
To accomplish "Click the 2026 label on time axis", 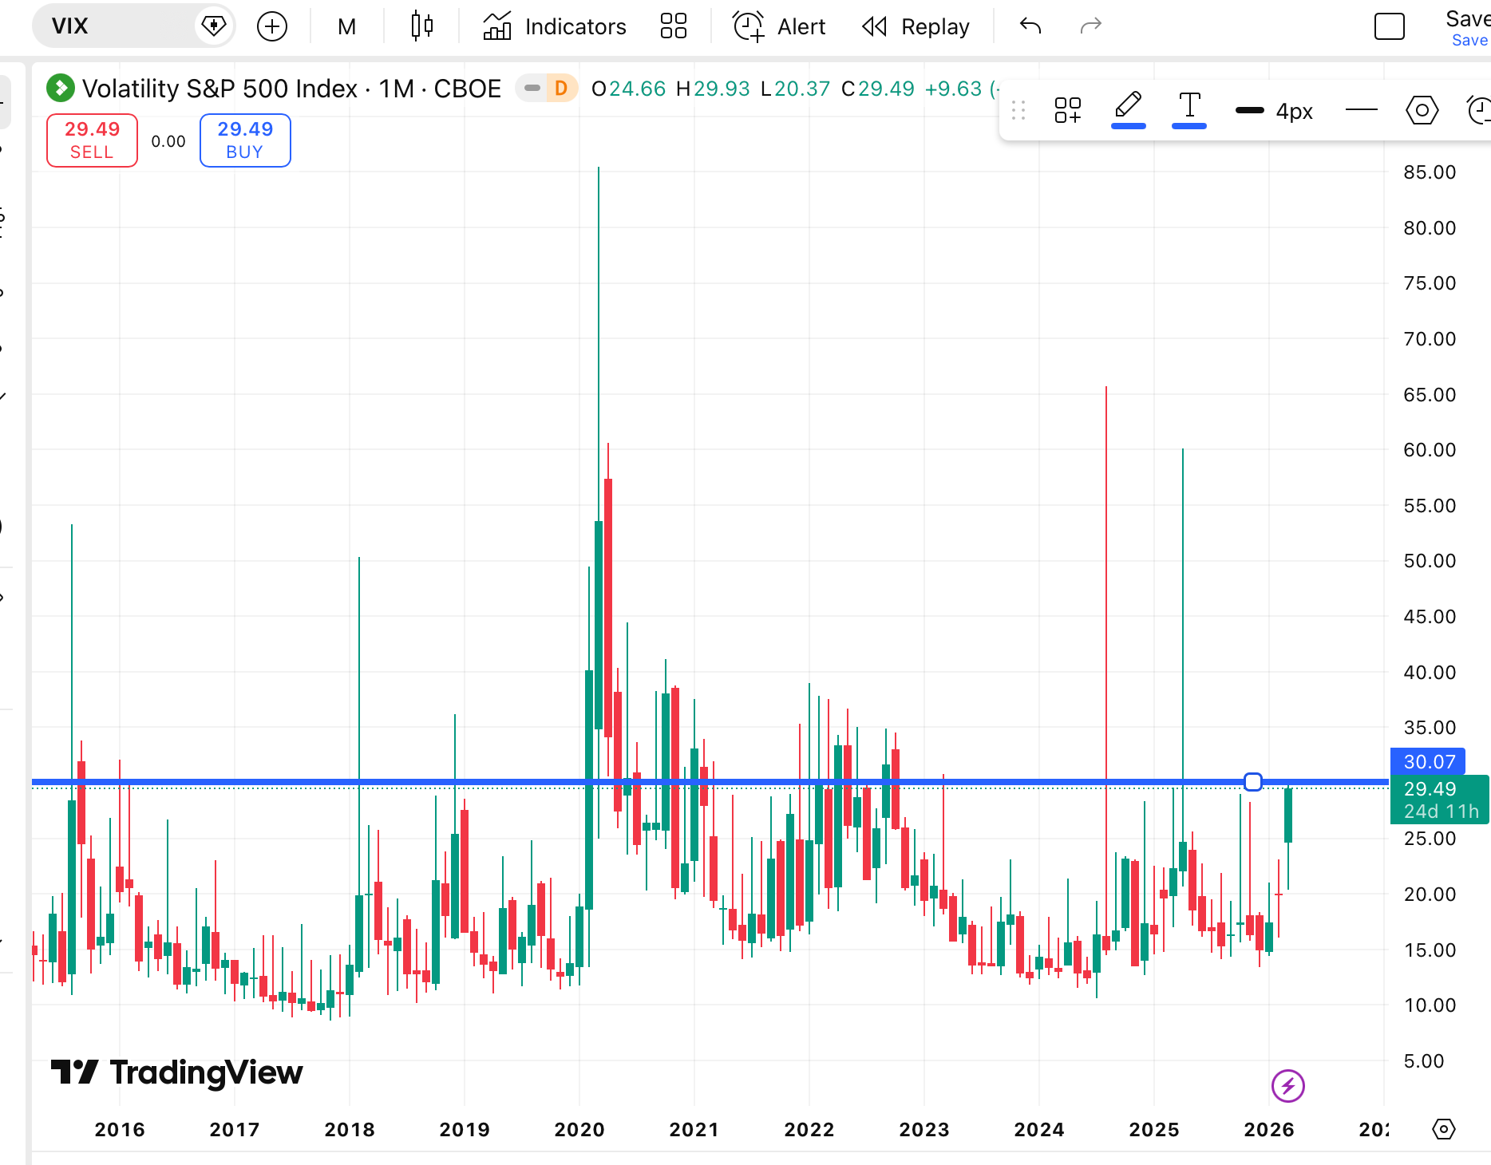I will (x=1269, y=1130).
